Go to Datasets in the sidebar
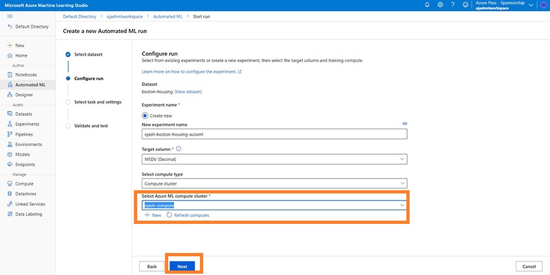Image resolution: width=550 pixels, height=275 pixels. pos(24,114)
